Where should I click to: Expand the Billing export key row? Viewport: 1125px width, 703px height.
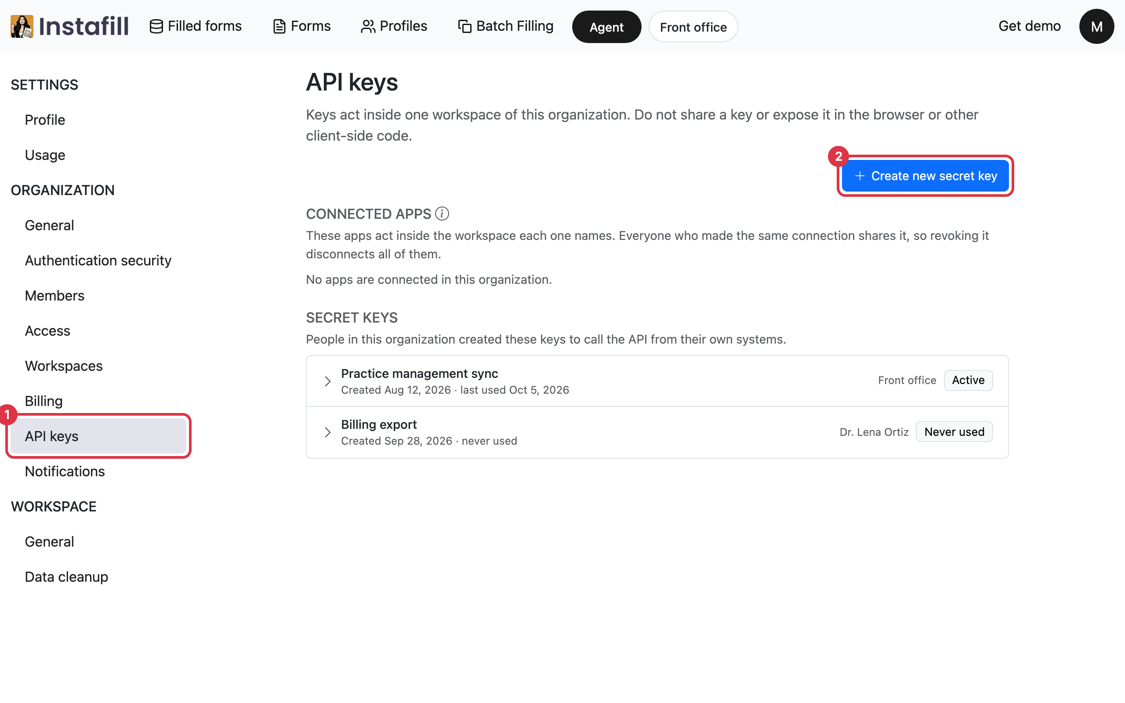[x=328, y=432]
